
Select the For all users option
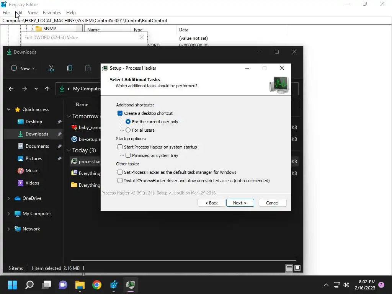[x=128, y=130]
